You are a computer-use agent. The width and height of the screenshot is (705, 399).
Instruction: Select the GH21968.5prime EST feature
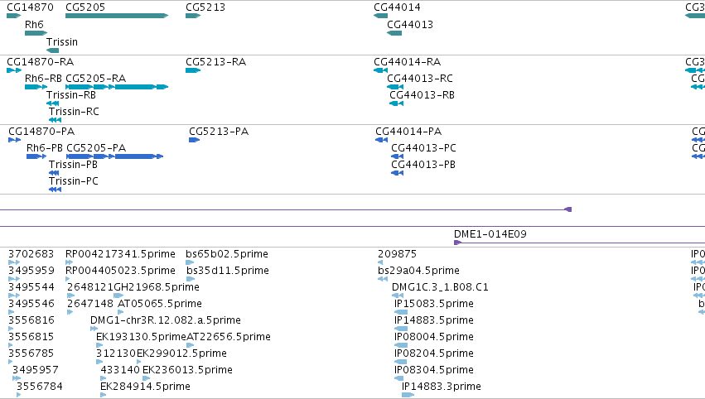(118, 296)
